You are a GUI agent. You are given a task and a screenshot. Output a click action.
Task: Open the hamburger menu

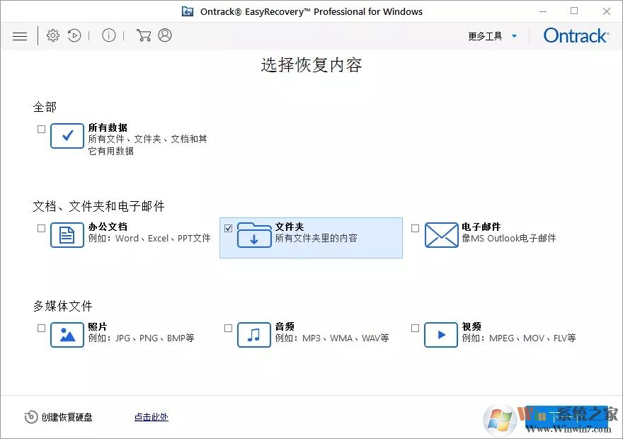(19, 35)
